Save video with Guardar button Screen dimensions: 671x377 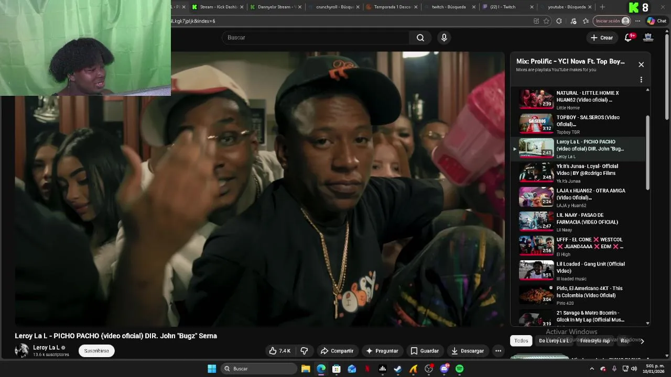click(425, 351)
